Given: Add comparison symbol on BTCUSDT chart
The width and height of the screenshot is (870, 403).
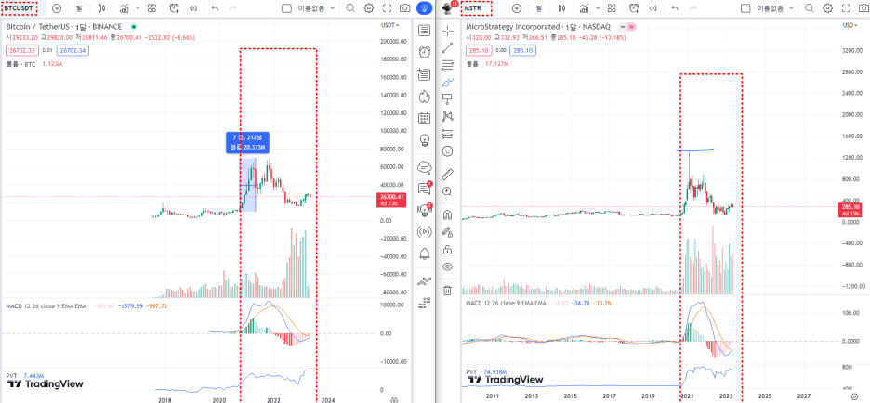Looking at the screenshot, I should pos(57,8).
